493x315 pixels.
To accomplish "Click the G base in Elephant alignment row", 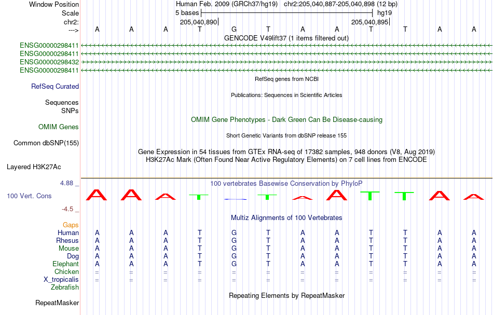I will [x=234, y=264].
